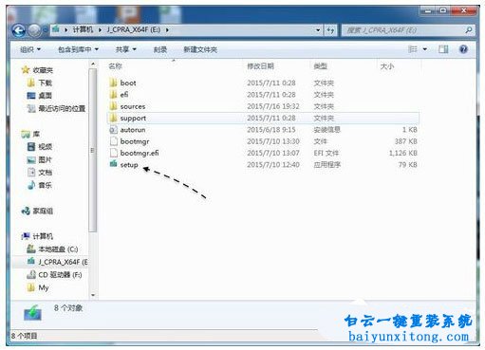This screenshot has height=350, width=485.
Task: Sort by the 大小 column header
Action: coord(386,66)
